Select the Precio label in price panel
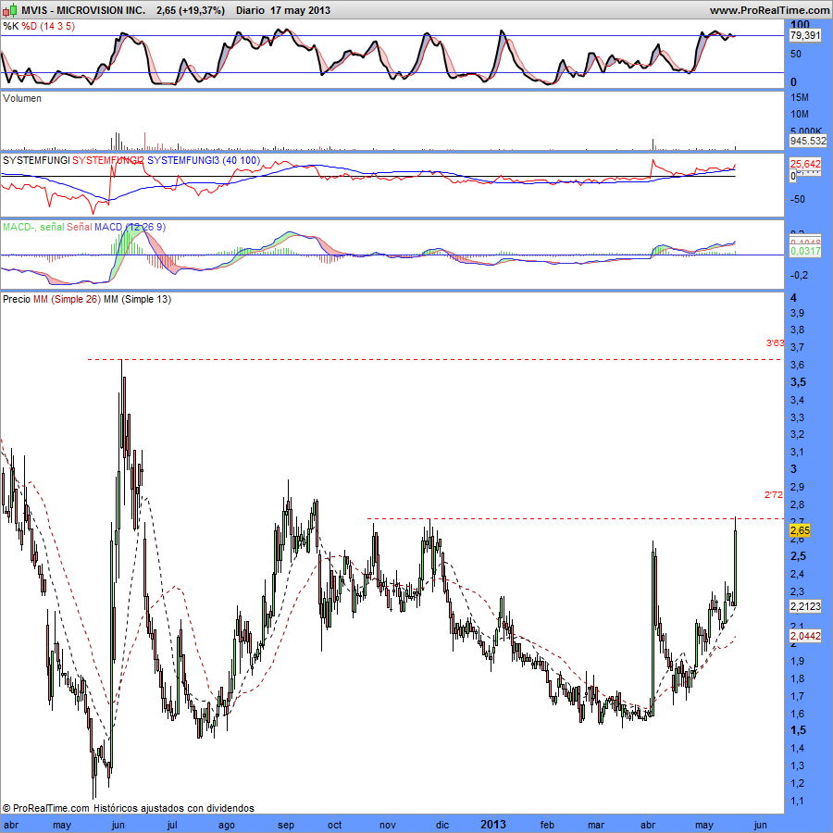This screenshot has width=833, height=833. click(x=17, y=299)
